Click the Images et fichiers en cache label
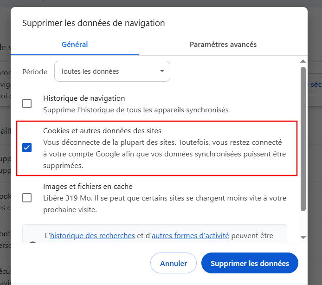Image resolution: width=322 pixels, height=285 pixels. [88, 187]
